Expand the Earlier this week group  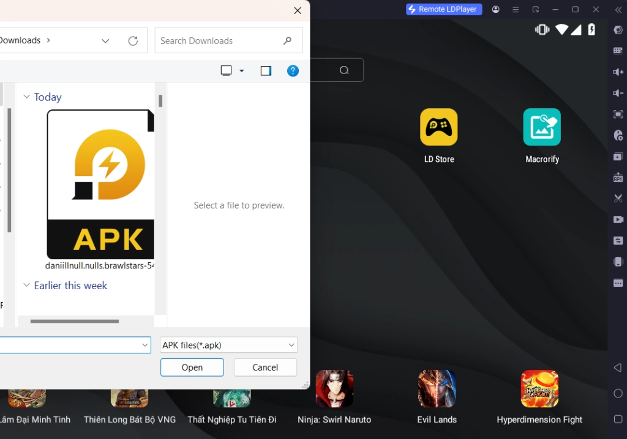point(26,286)
